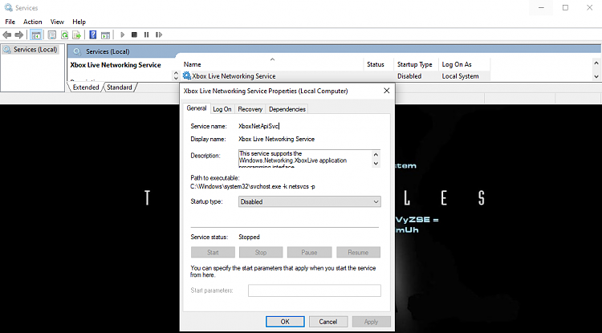The image size is (602, 333).
Task: Select the Xbox Live Networking Service list row
Action: (x=336, y=76)
